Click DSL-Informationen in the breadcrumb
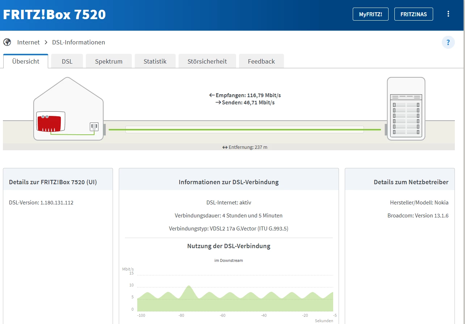The height and width of the screenshot is (324, 465). click(79, 42)
